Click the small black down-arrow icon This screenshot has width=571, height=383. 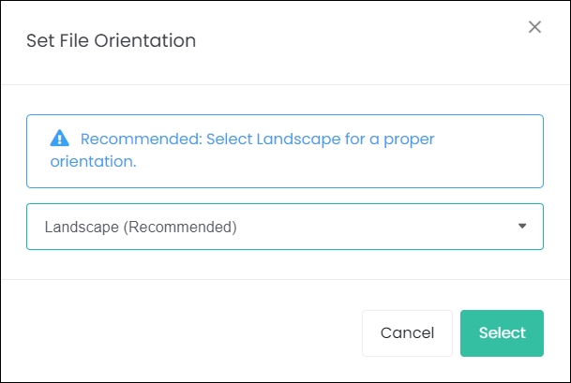coord(522,227)
